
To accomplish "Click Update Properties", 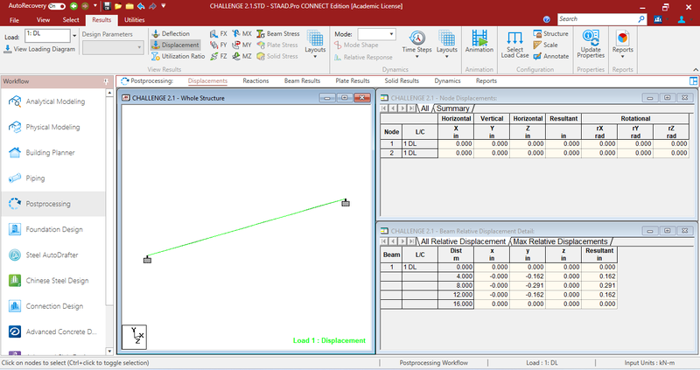I will point(591,45).
